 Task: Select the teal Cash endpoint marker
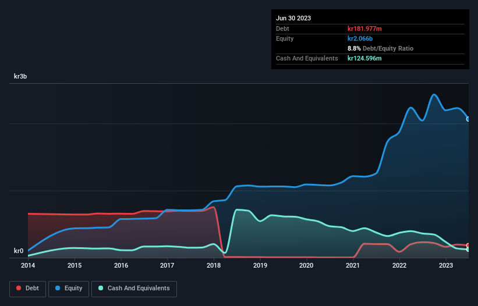pos(468,250)
